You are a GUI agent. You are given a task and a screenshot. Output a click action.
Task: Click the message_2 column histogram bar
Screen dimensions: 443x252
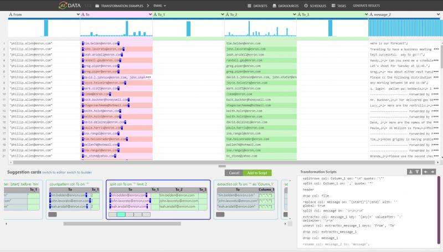point(405,28)
